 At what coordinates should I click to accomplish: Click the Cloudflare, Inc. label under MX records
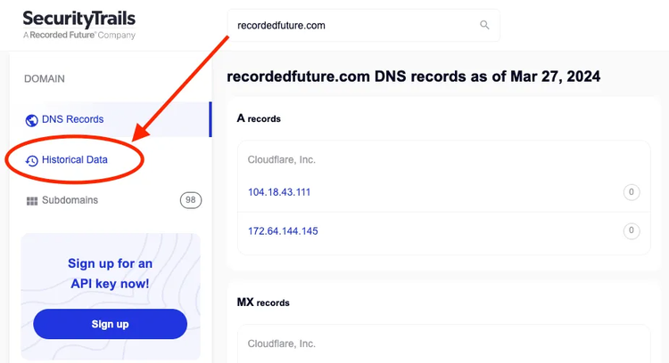click(x=282, y=343)
